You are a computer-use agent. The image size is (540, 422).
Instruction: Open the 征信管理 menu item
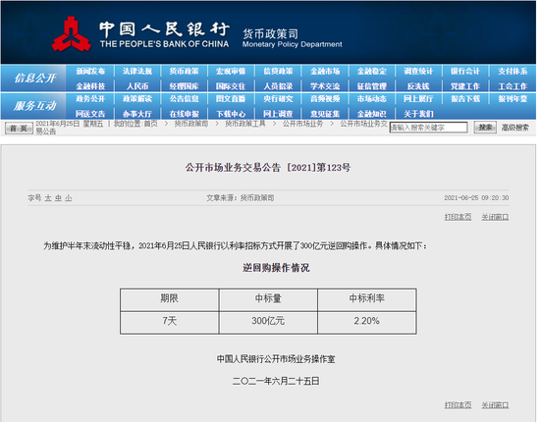[x=371, y=86]
